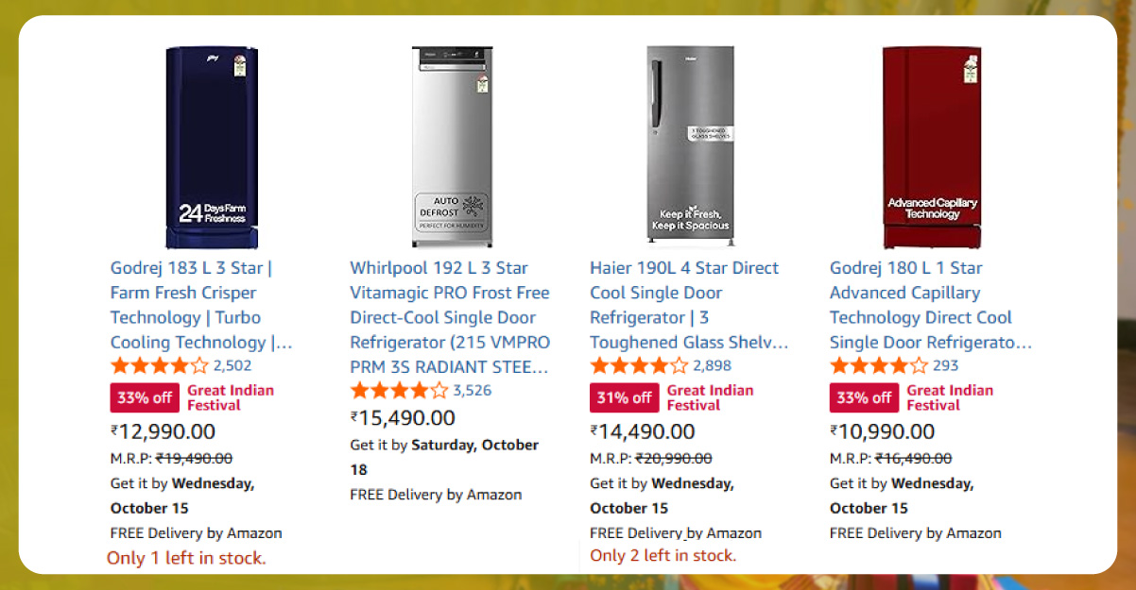Click the 33% off badge on Godrej 183 L
The width and height of the screenshot is (1136, 590).
(145, 397)
